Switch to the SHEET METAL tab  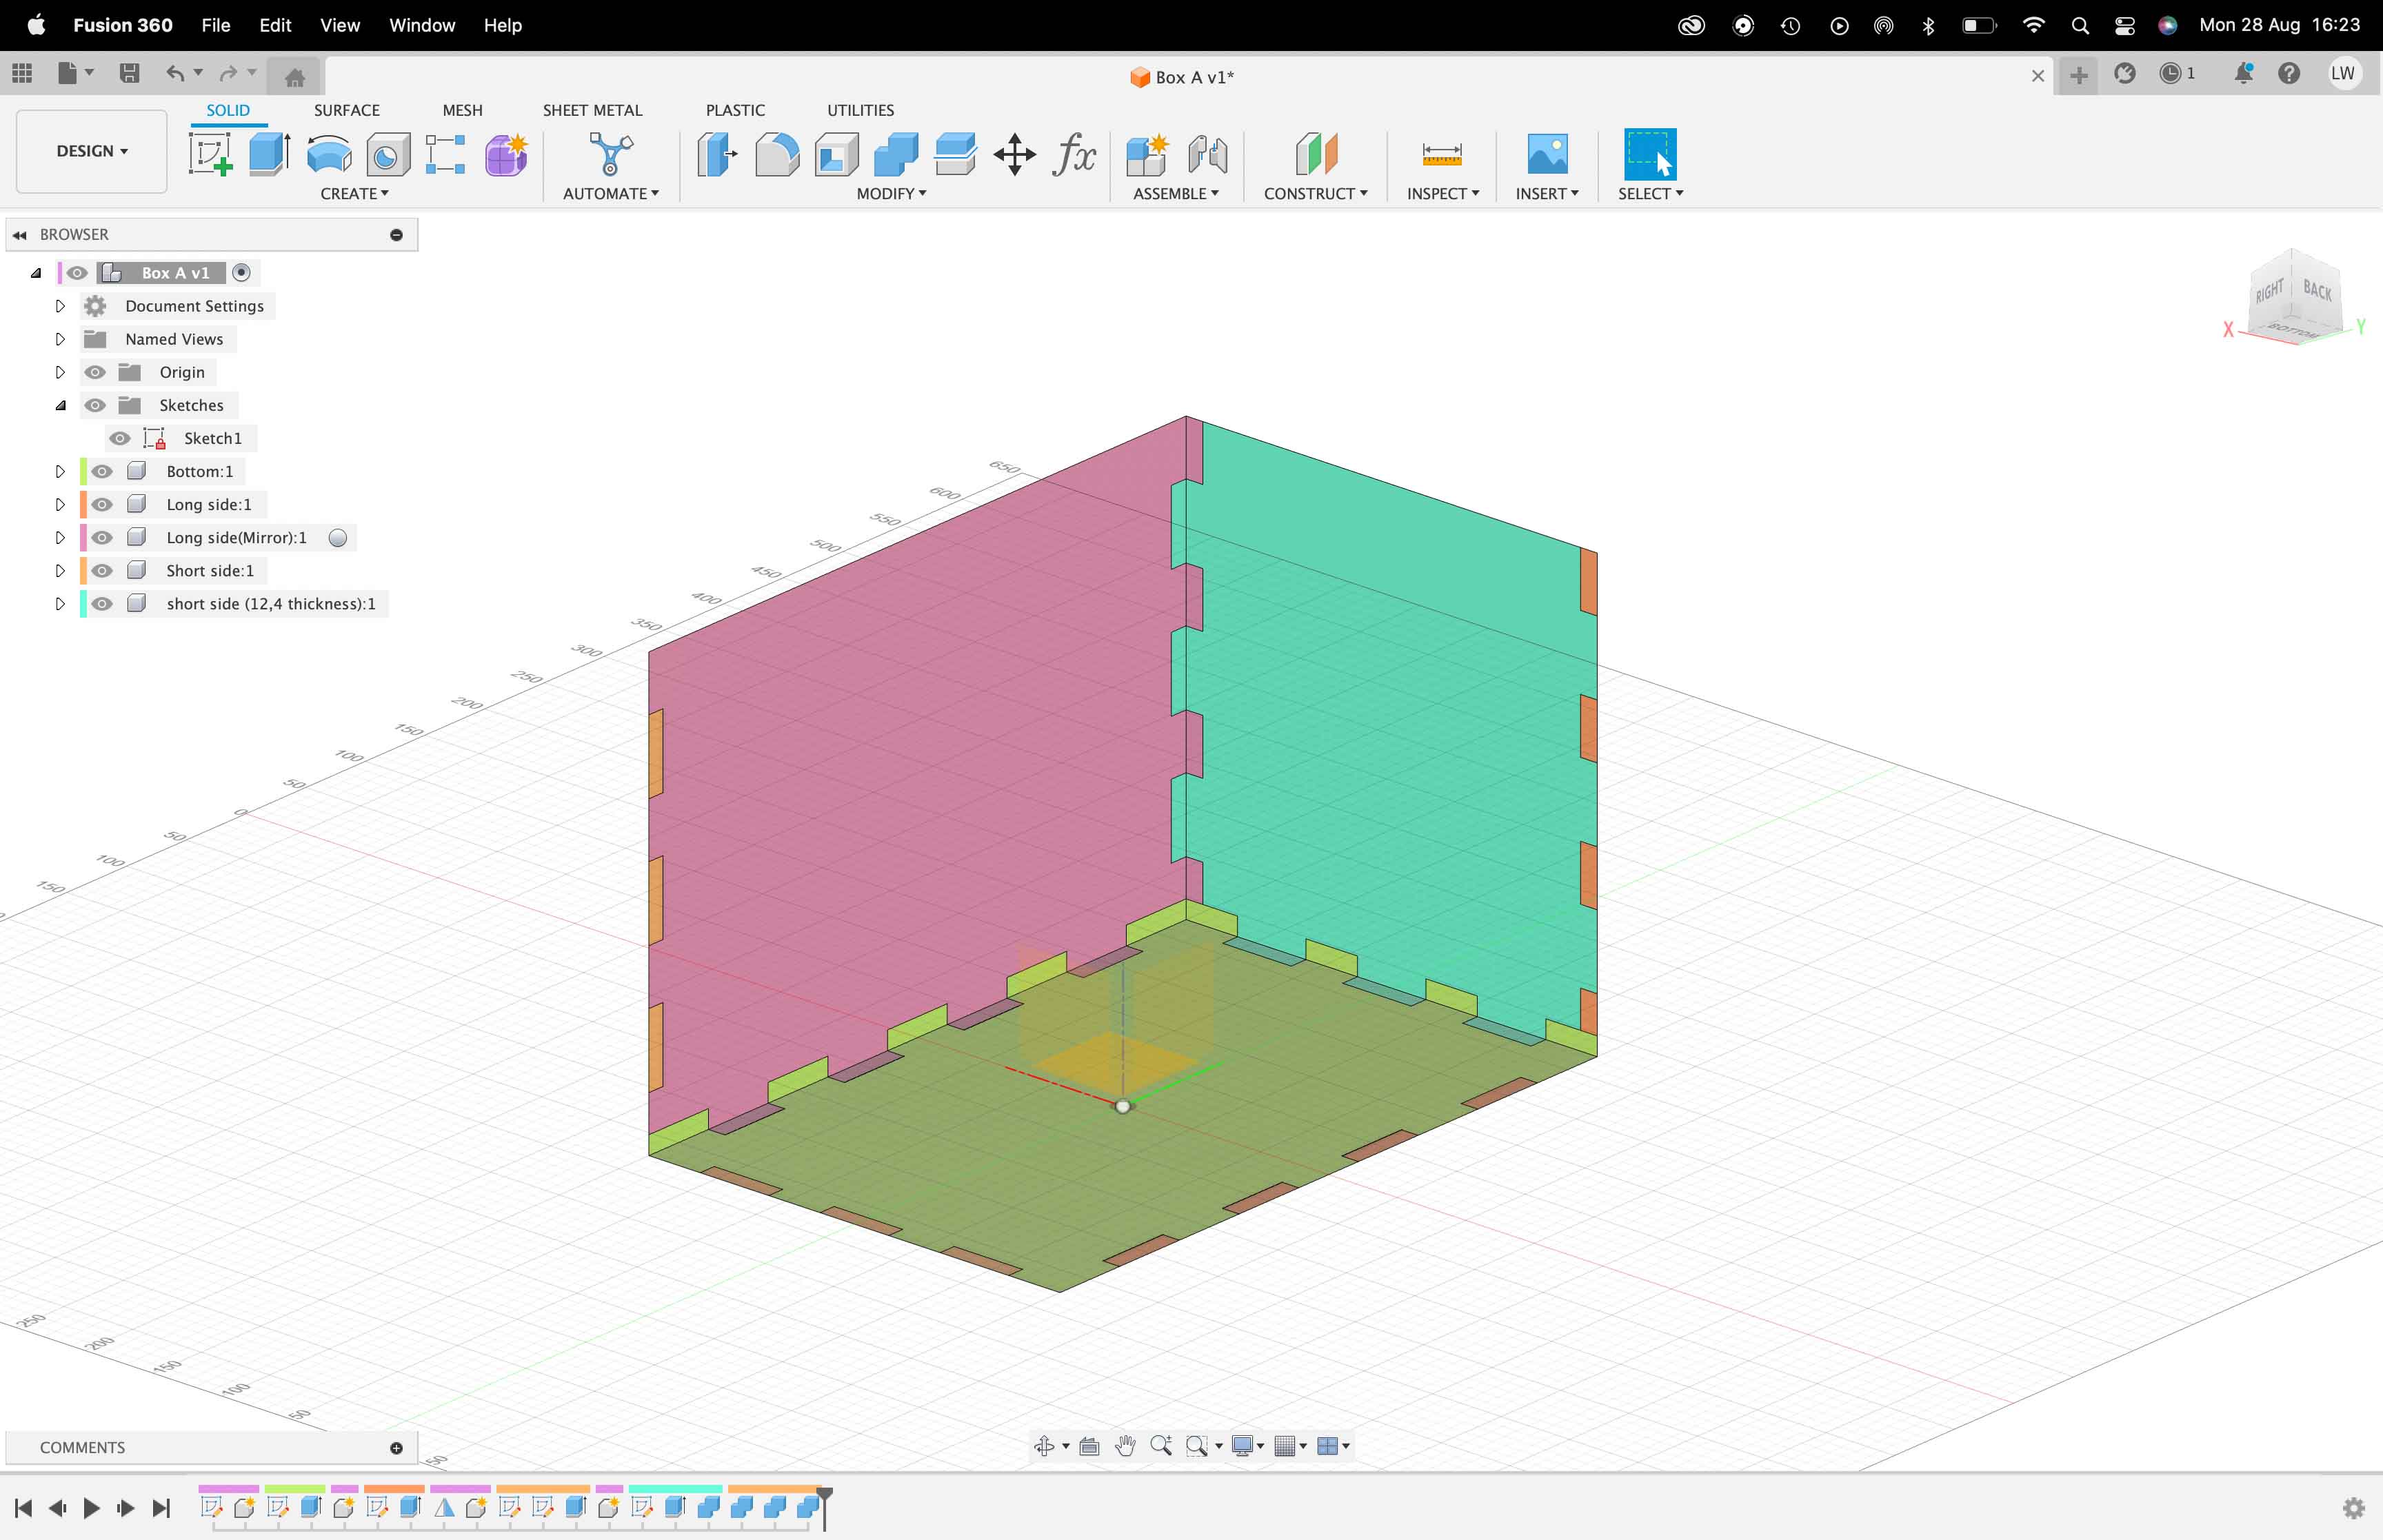pos(592,110)
